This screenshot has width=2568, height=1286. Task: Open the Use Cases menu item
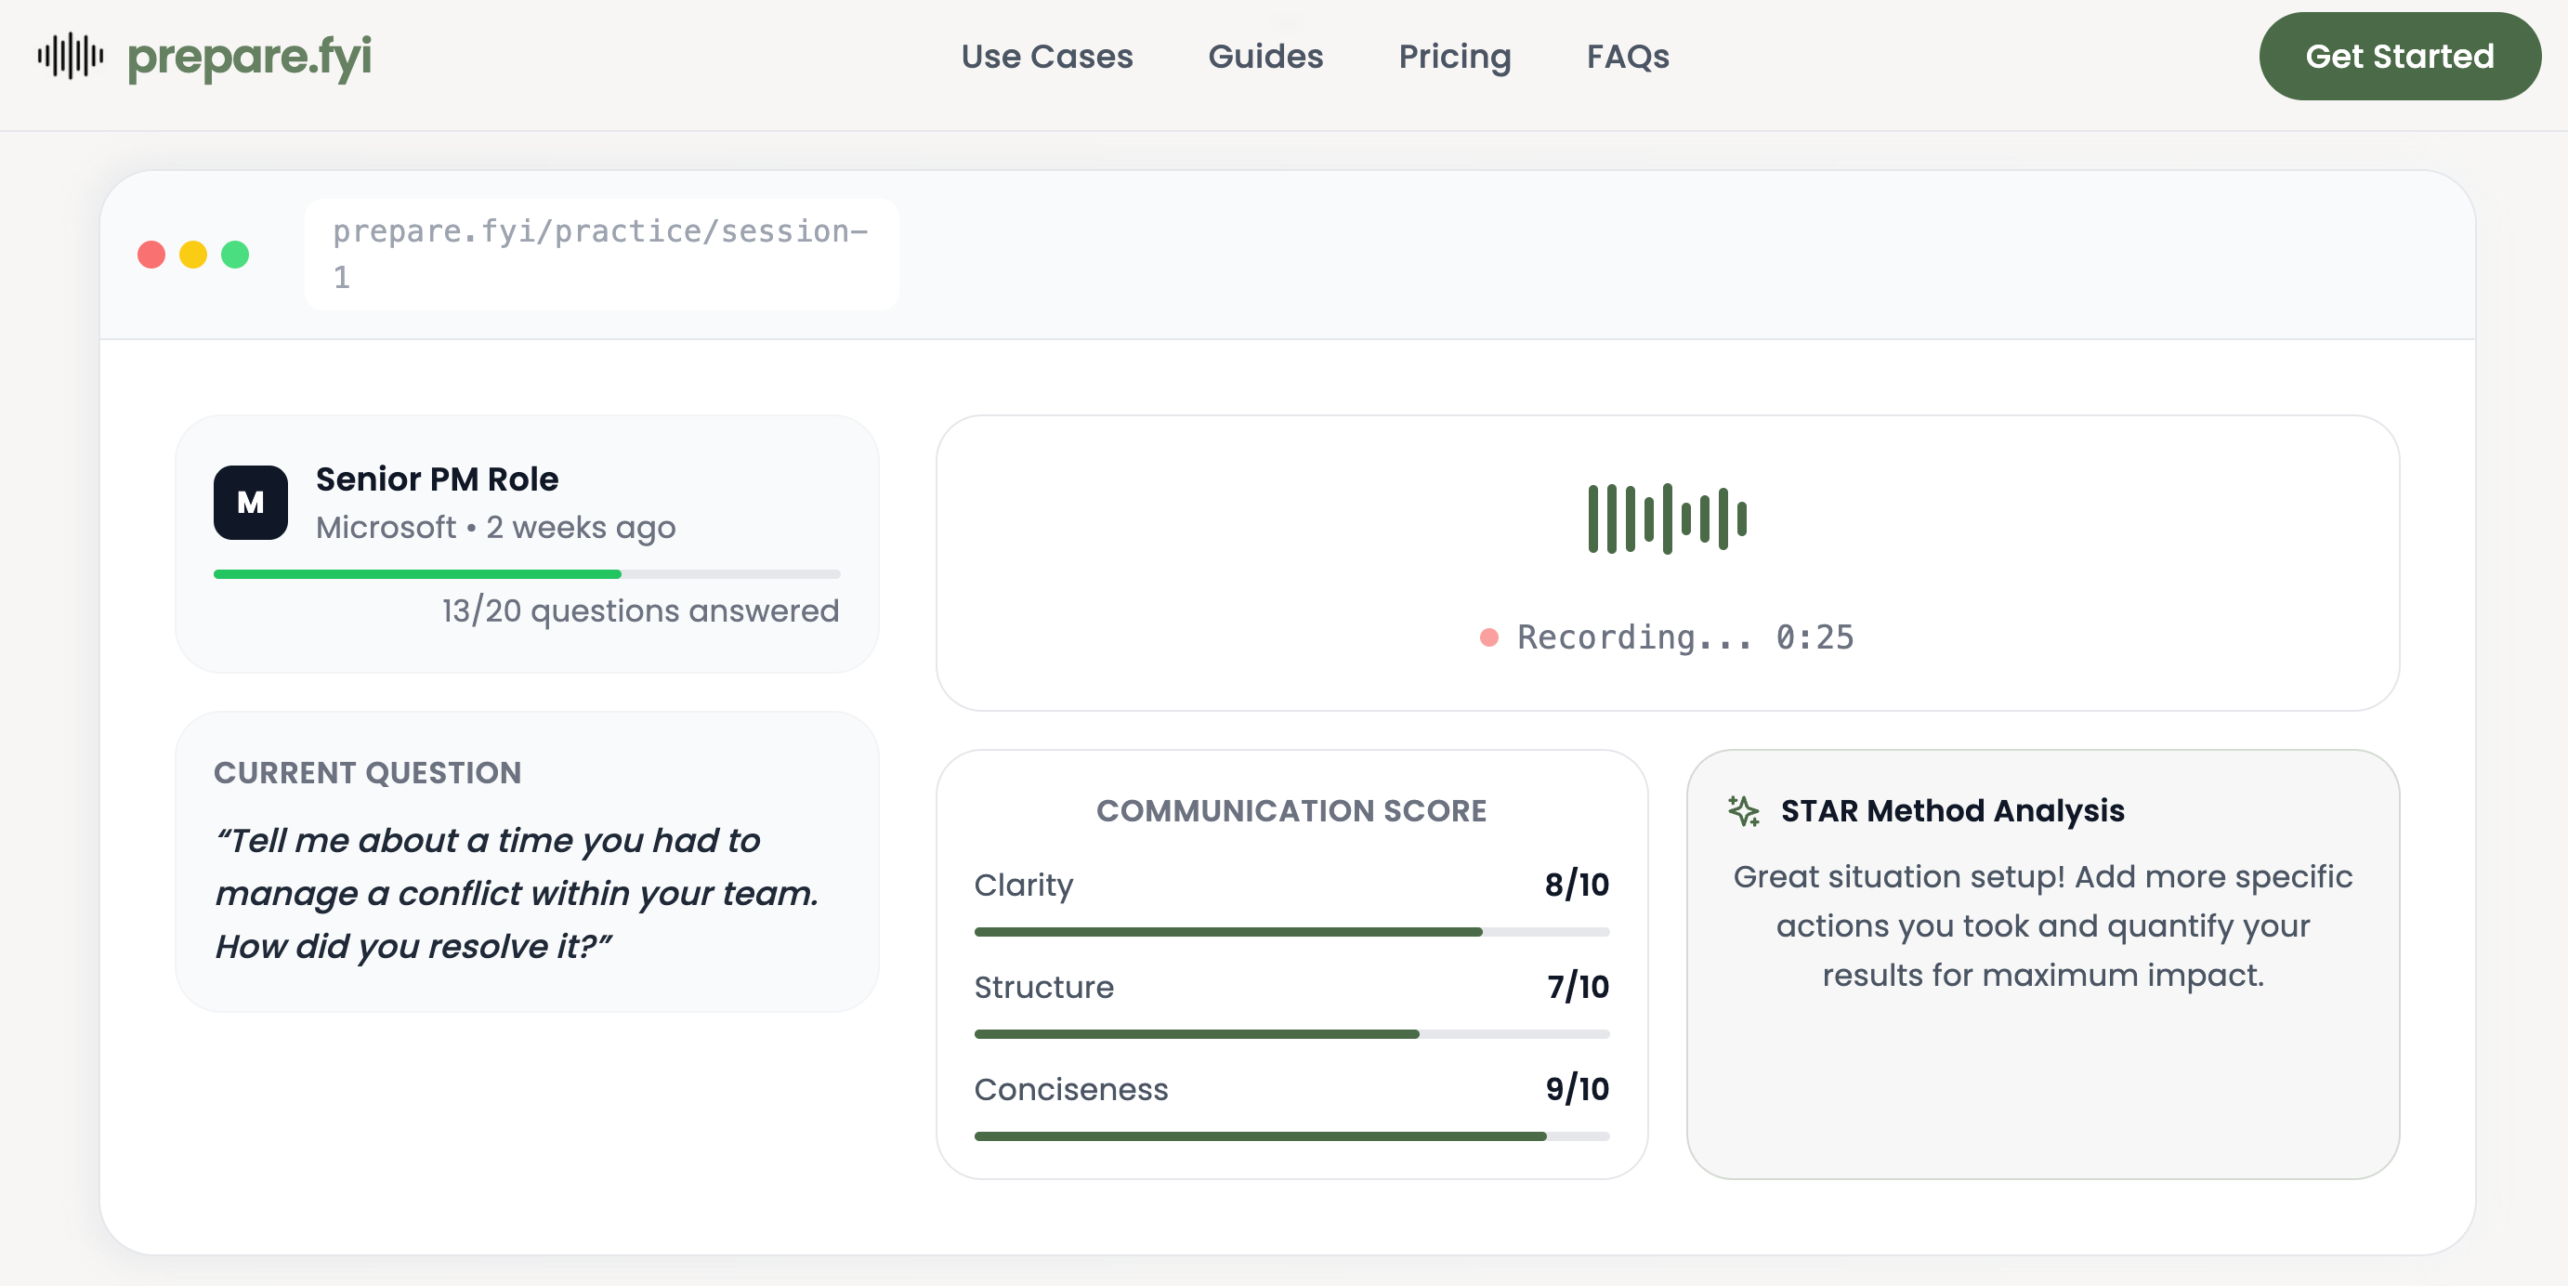(x=1047, y=57)
